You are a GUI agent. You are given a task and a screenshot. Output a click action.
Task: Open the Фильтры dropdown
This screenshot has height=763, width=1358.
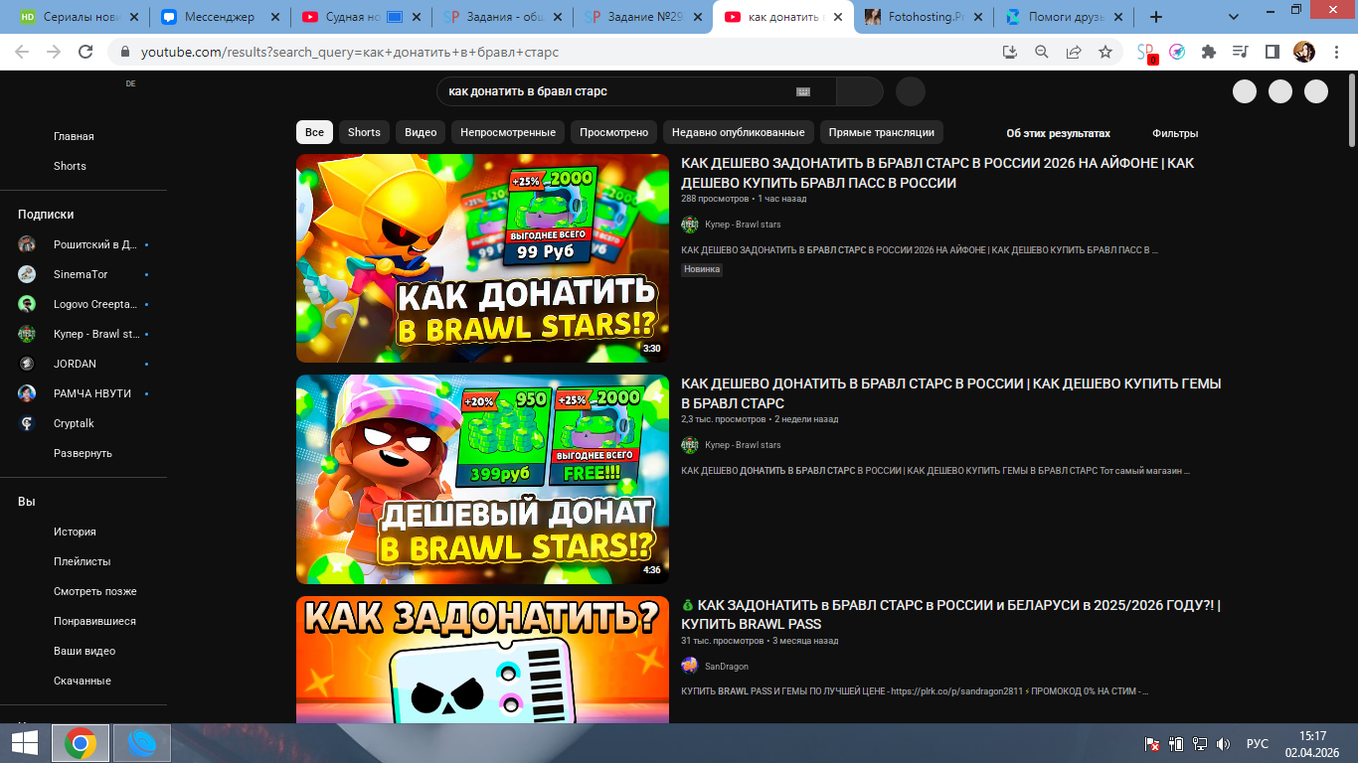click(1175, 133)
